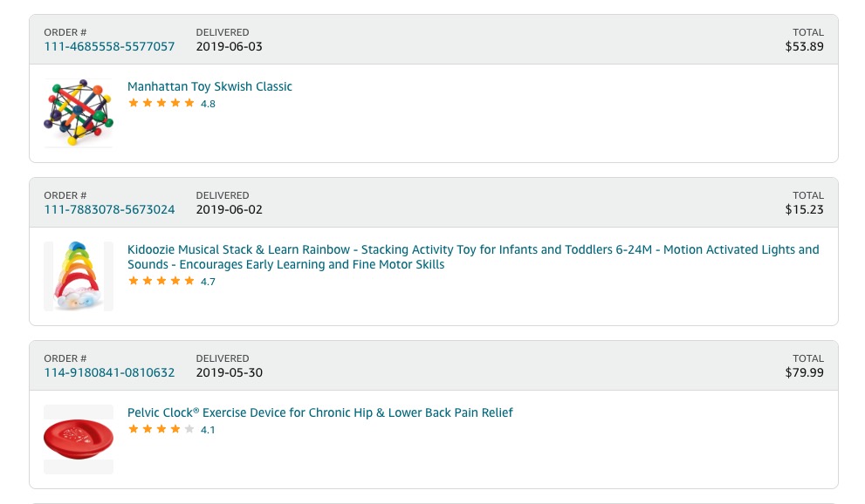The width and height of the screenshot is (865, 504).
Task: Click the 4.7 rating number
Action: [x=208, y=282]
